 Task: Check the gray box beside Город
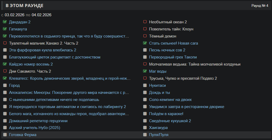click(5, 85)
